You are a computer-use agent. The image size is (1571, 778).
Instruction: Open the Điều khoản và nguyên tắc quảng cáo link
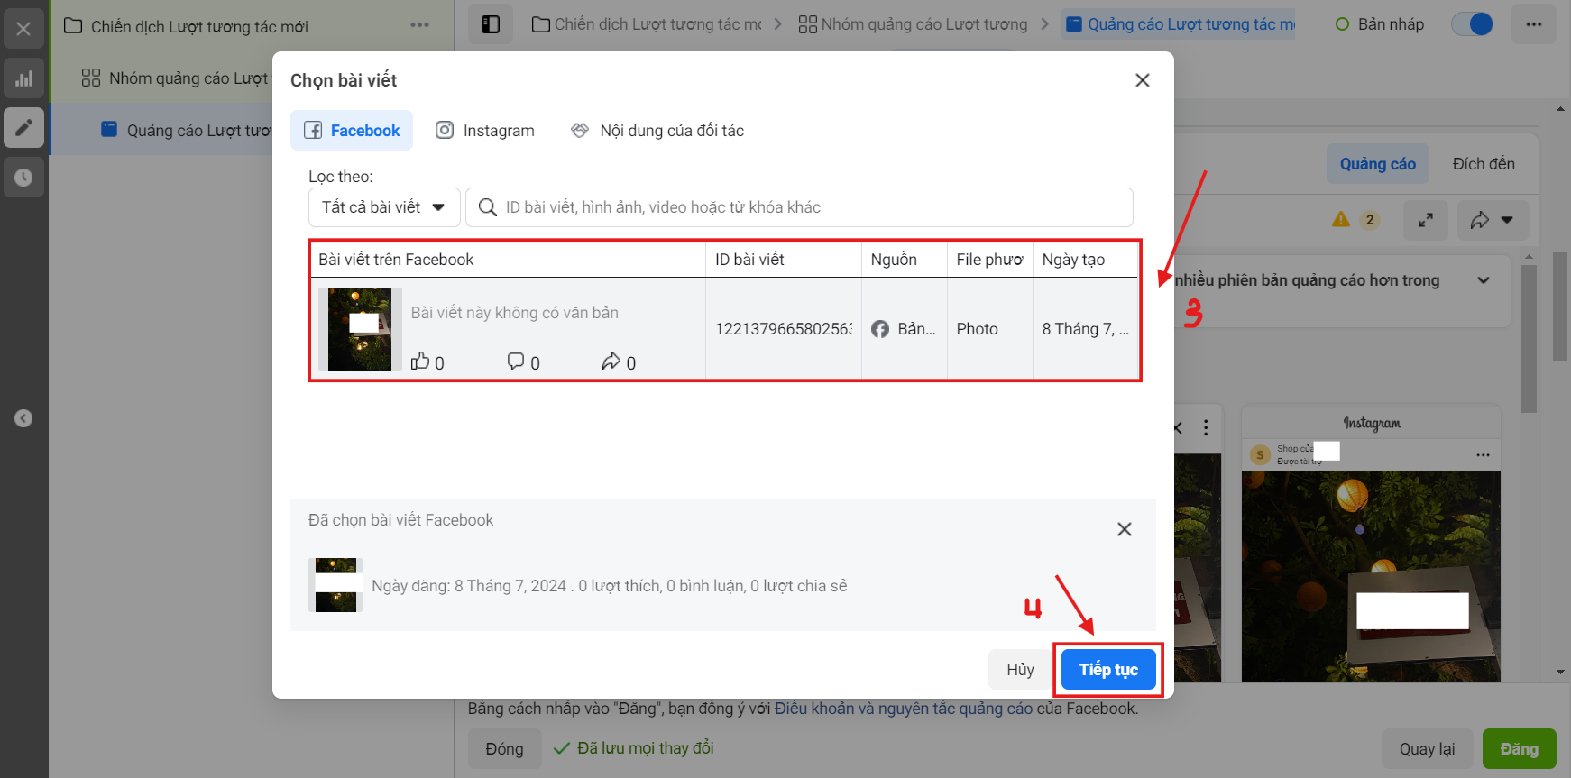(904, 709)
